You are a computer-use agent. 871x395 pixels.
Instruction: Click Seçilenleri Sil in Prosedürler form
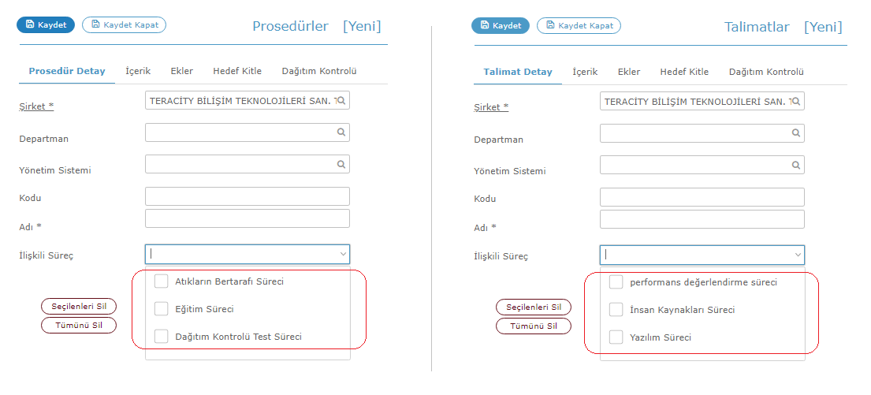79,306
